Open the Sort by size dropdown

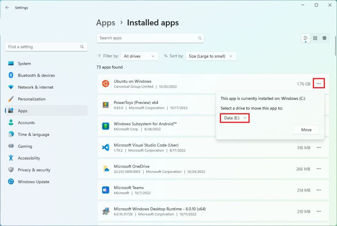coord(211,56)
